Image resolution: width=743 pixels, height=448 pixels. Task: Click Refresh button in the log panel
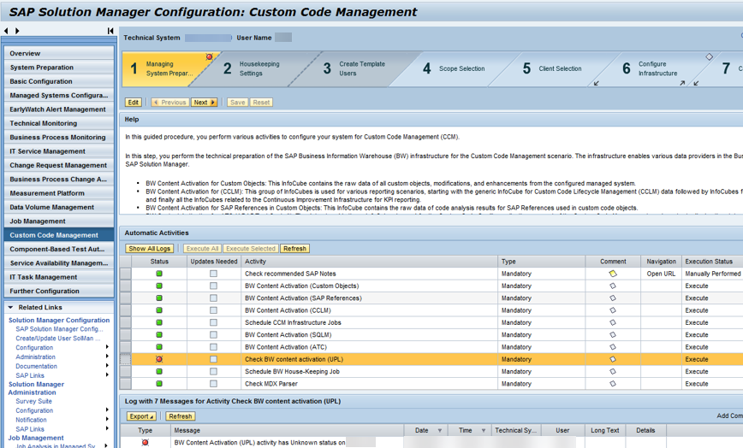pos(181,416)
